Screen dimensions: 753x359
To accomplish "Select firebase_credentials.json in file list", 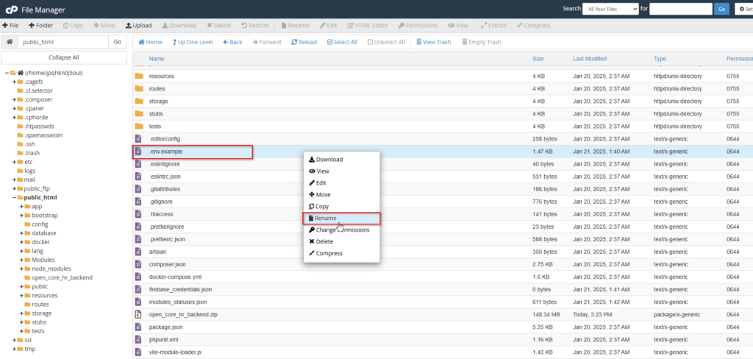I will pos(180,289).
